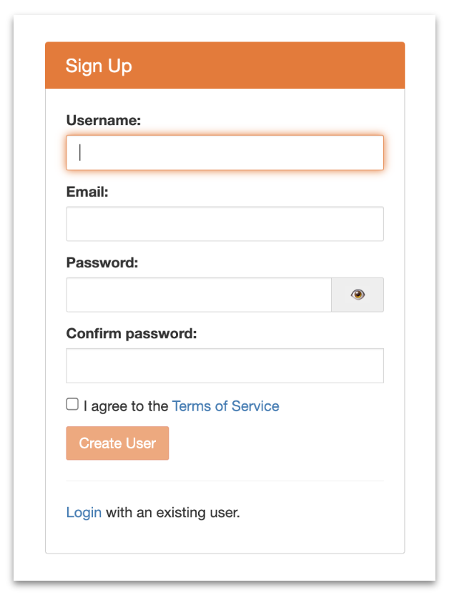Focus the Confirm password field

(225, 365)
